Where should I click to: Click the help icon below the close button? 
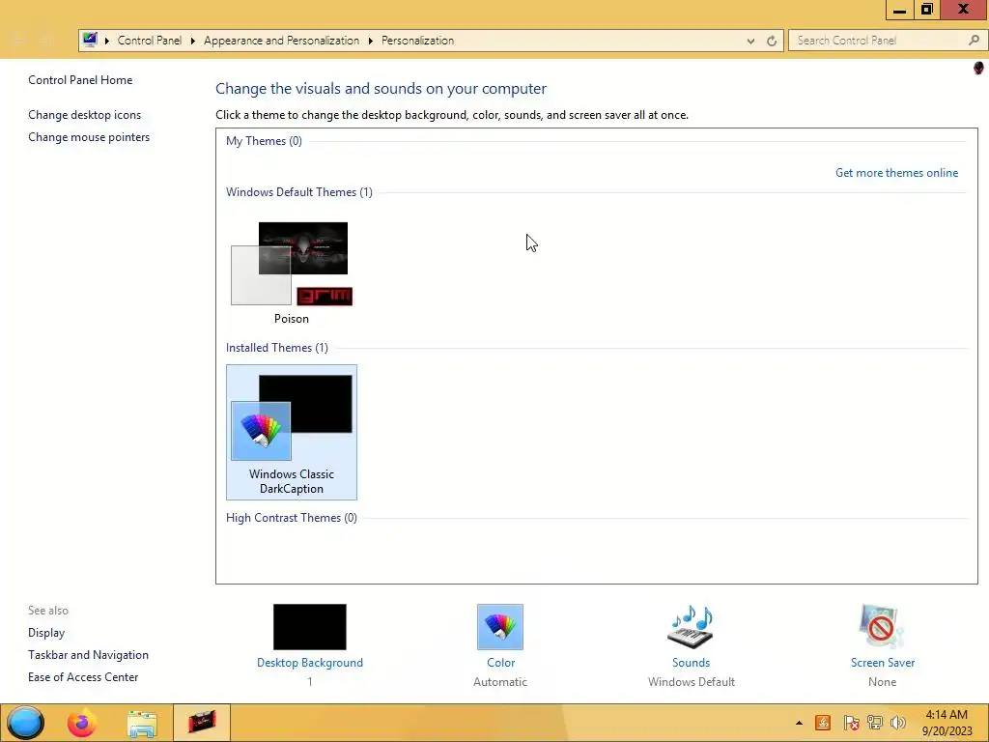pyautogui.click(x=978, y=68)
